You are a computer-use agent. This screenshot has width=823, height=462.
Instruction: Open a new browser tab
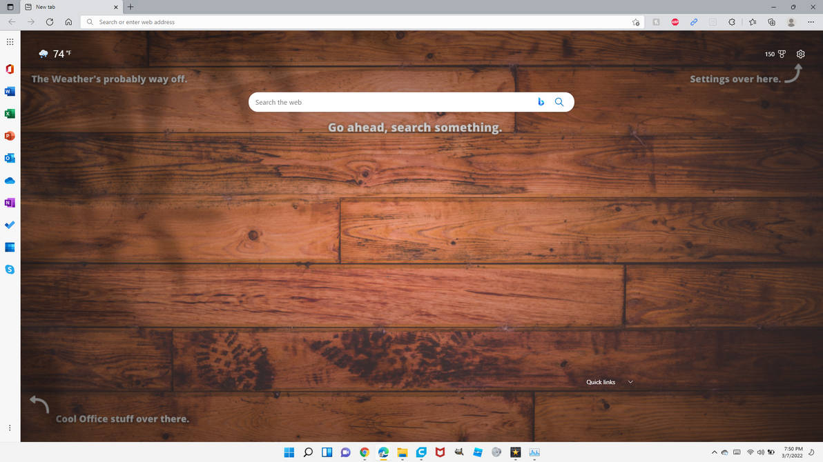pos(130,7)
